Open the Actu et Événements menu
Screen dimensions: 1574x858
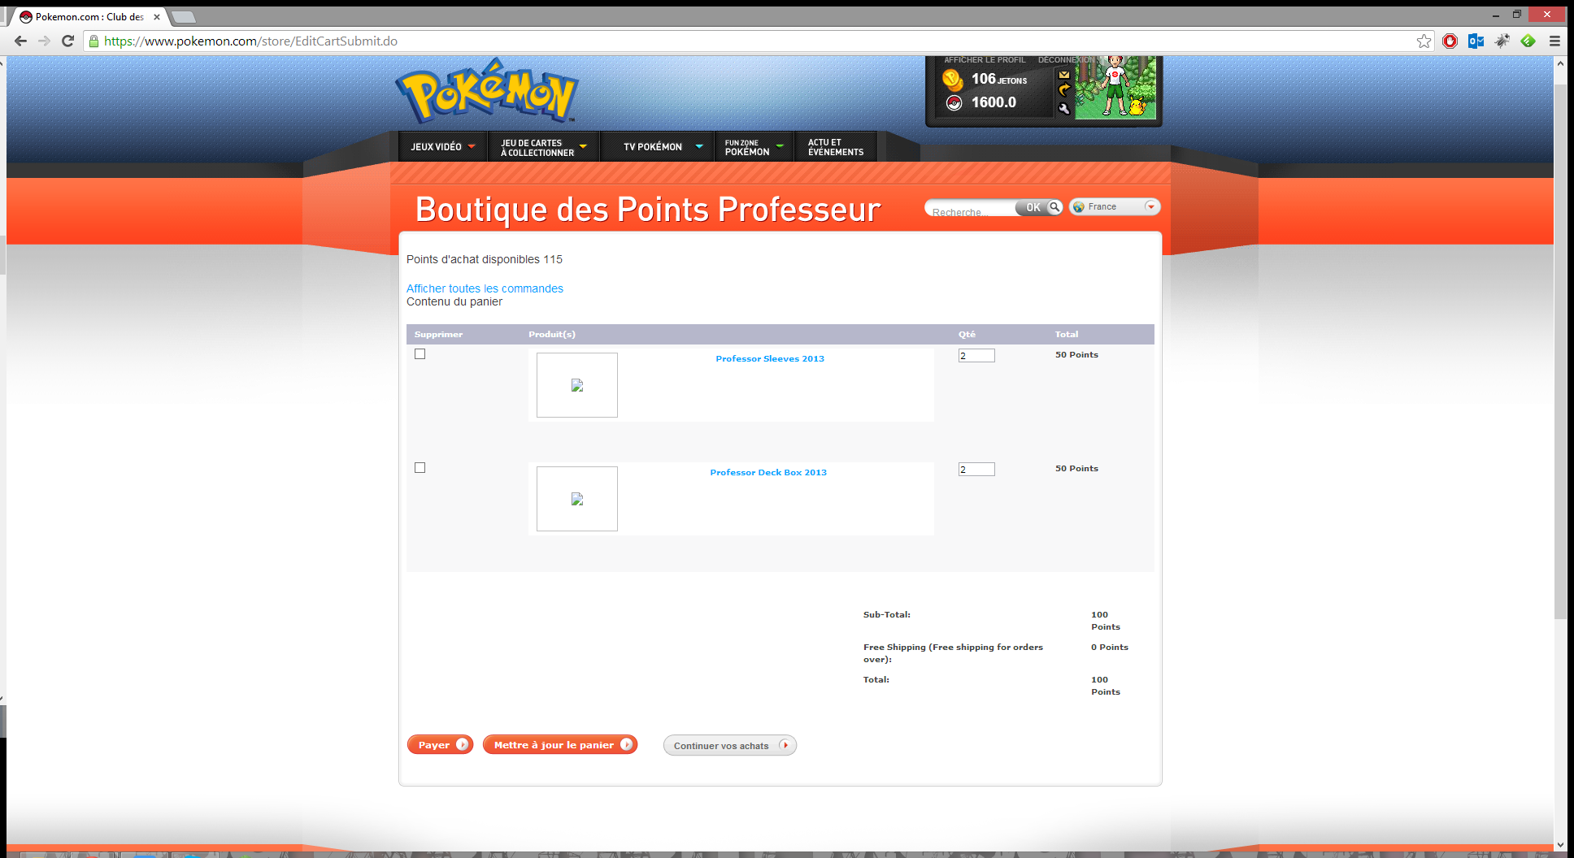point(836,147)
